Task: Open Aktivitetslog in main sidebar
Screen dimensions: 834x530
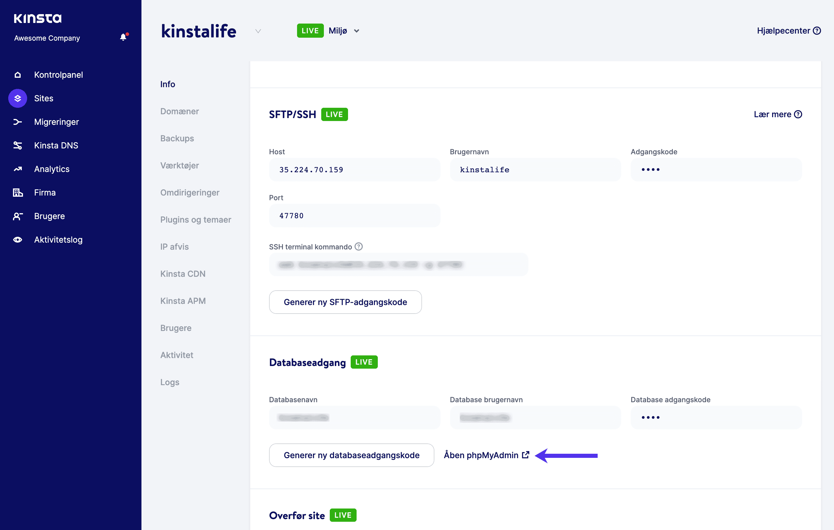Action: tap(59, 239)
